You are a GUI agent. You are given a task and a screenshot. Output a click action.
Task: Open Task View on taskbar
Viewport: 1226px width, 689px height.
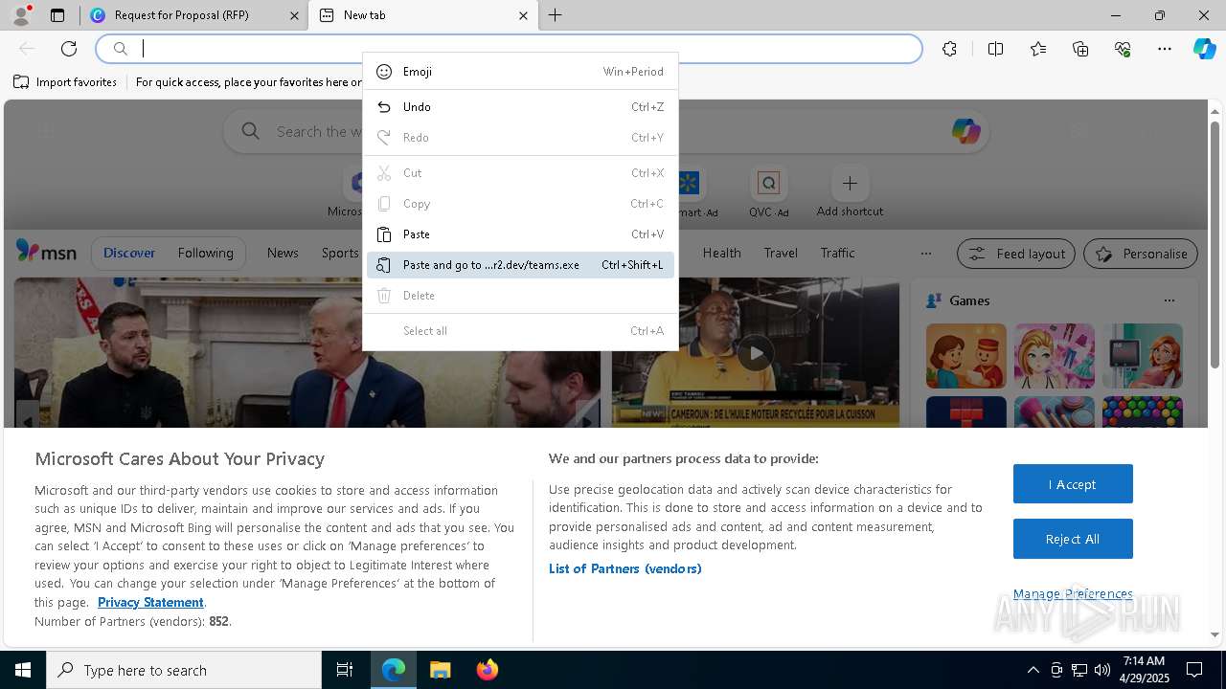[345, 670]
